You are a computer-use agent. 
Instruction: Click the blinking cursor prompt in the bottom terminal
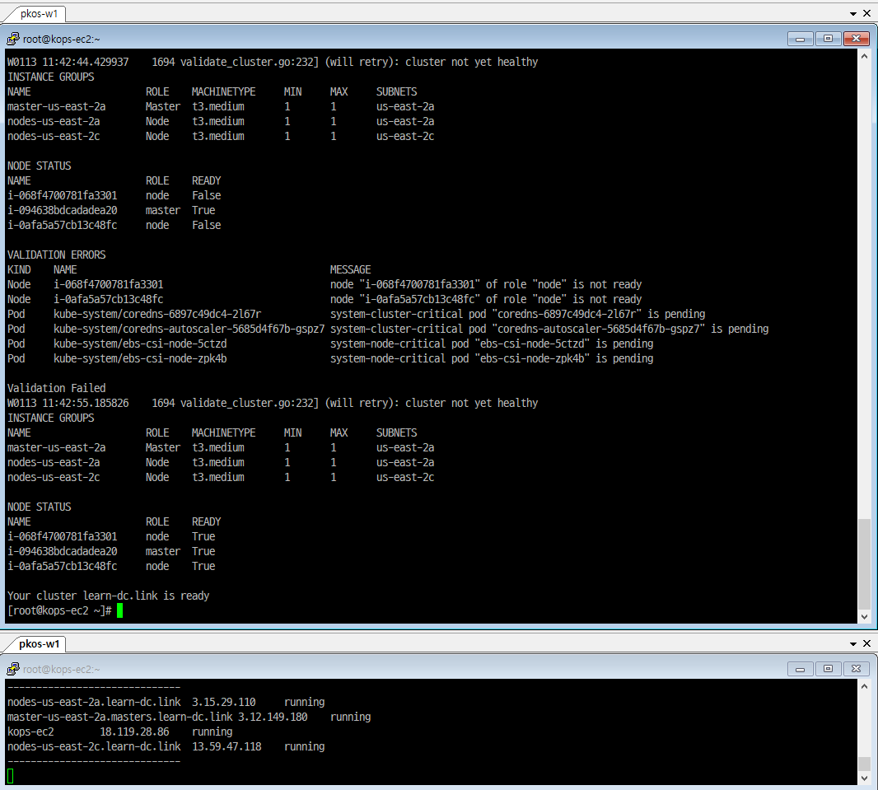click(10, 774)
